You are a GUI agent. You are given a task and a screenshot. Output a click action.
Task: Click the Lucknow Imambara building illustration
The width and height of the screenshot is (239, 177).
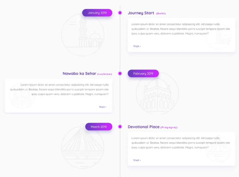[x=157, y=93]
